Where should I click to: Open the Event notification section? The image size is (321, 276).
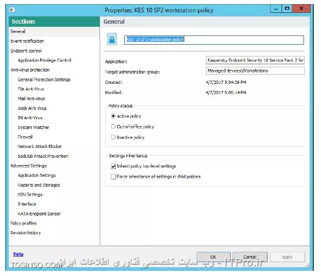click(27, 41)
